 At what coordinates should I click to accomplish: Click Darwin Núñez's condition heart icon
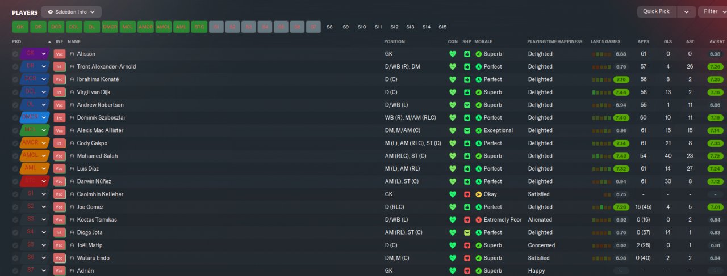[453, 181]
